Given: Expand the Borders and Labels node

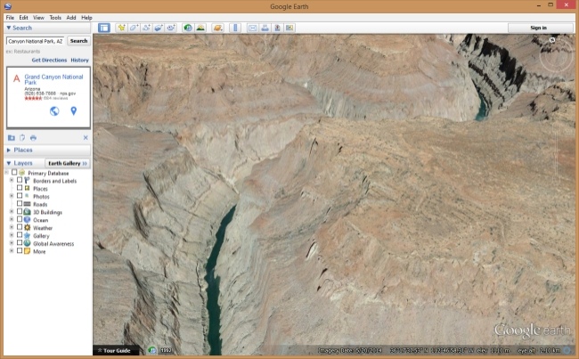Looking at the screenshot, I should pyautogui.click(x=12, y=180).
